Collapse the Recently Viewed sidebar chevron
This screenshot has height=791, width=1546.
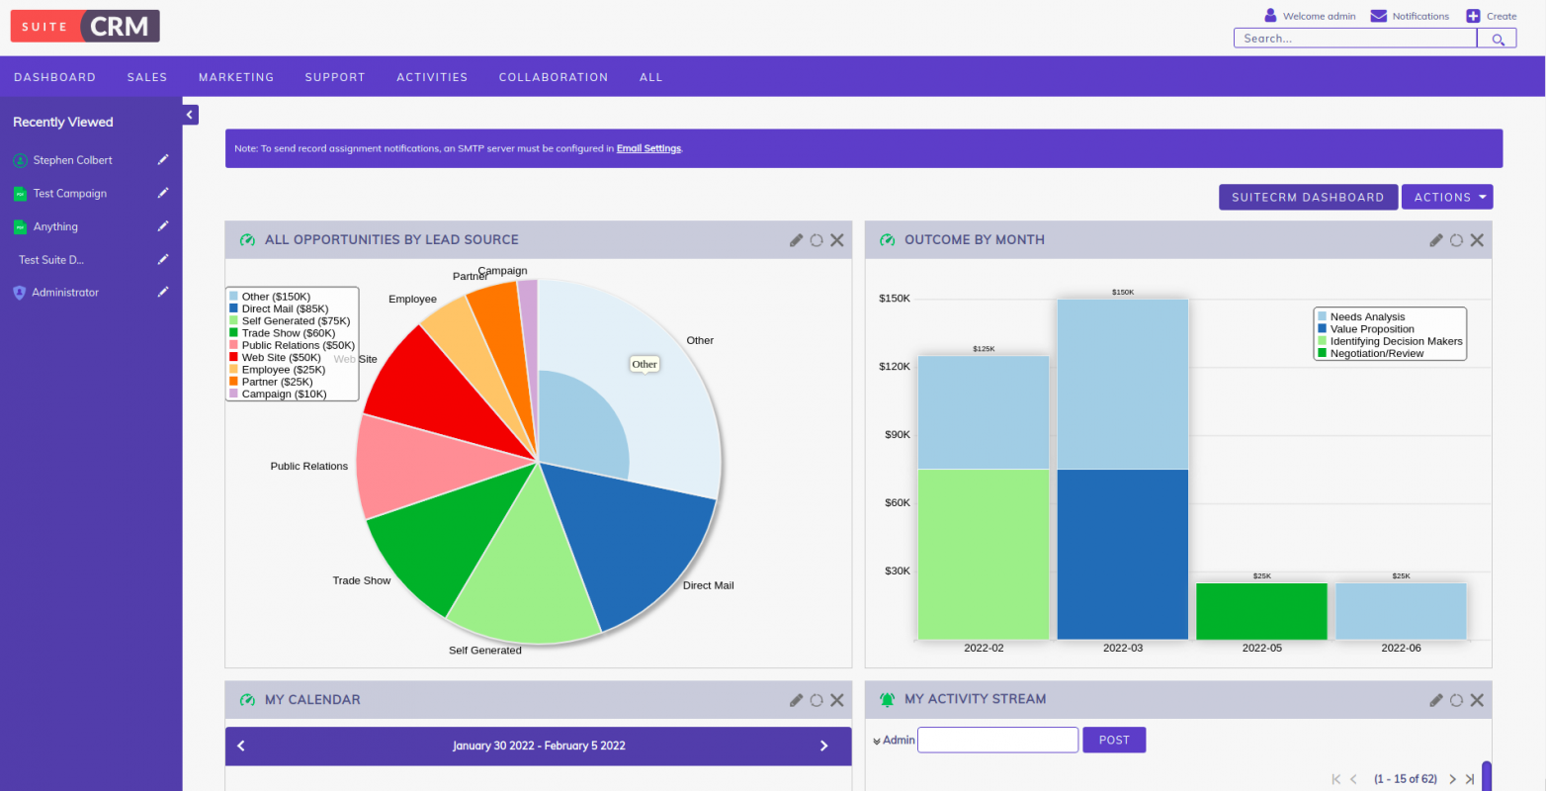pyautogui.click(x=189, y=114)
